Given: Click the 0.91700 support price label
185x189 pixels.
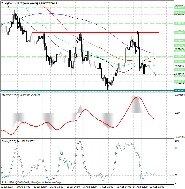Looking at the screenshot, I should tap(180, 91).
